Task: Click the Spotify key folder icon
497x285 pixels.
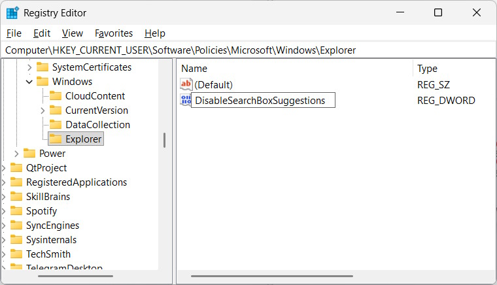Action: 16,211
